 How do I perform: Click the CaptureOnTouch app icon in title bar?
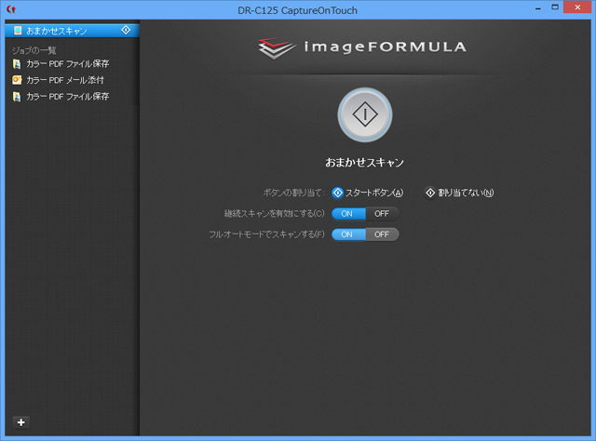coord(11,8)
